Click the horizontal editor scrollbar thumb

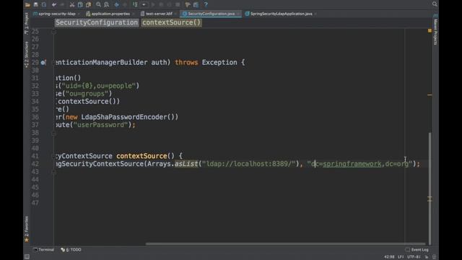pyautogui.click(x=286, y=244)
